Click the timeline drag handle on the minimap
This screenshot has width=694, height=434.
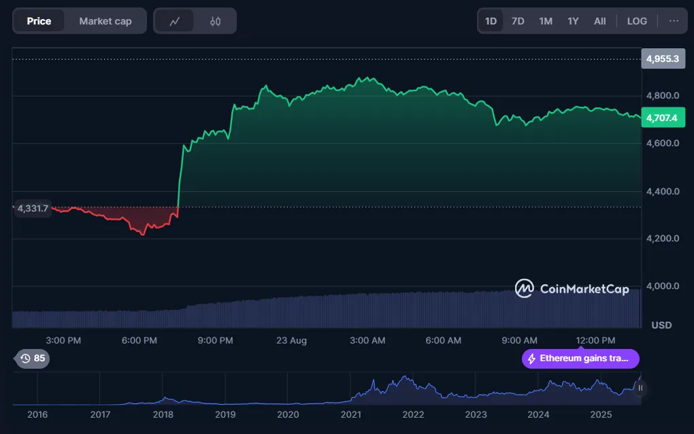point(640,388)
